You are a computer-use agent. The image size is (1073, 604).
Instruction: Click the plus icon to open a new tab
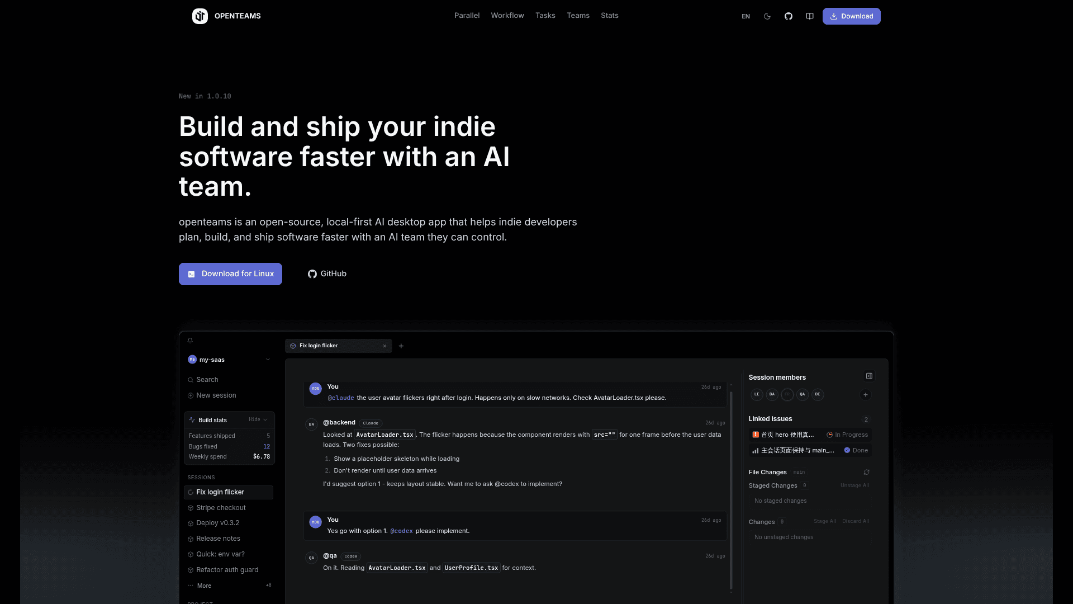[401, 346]
